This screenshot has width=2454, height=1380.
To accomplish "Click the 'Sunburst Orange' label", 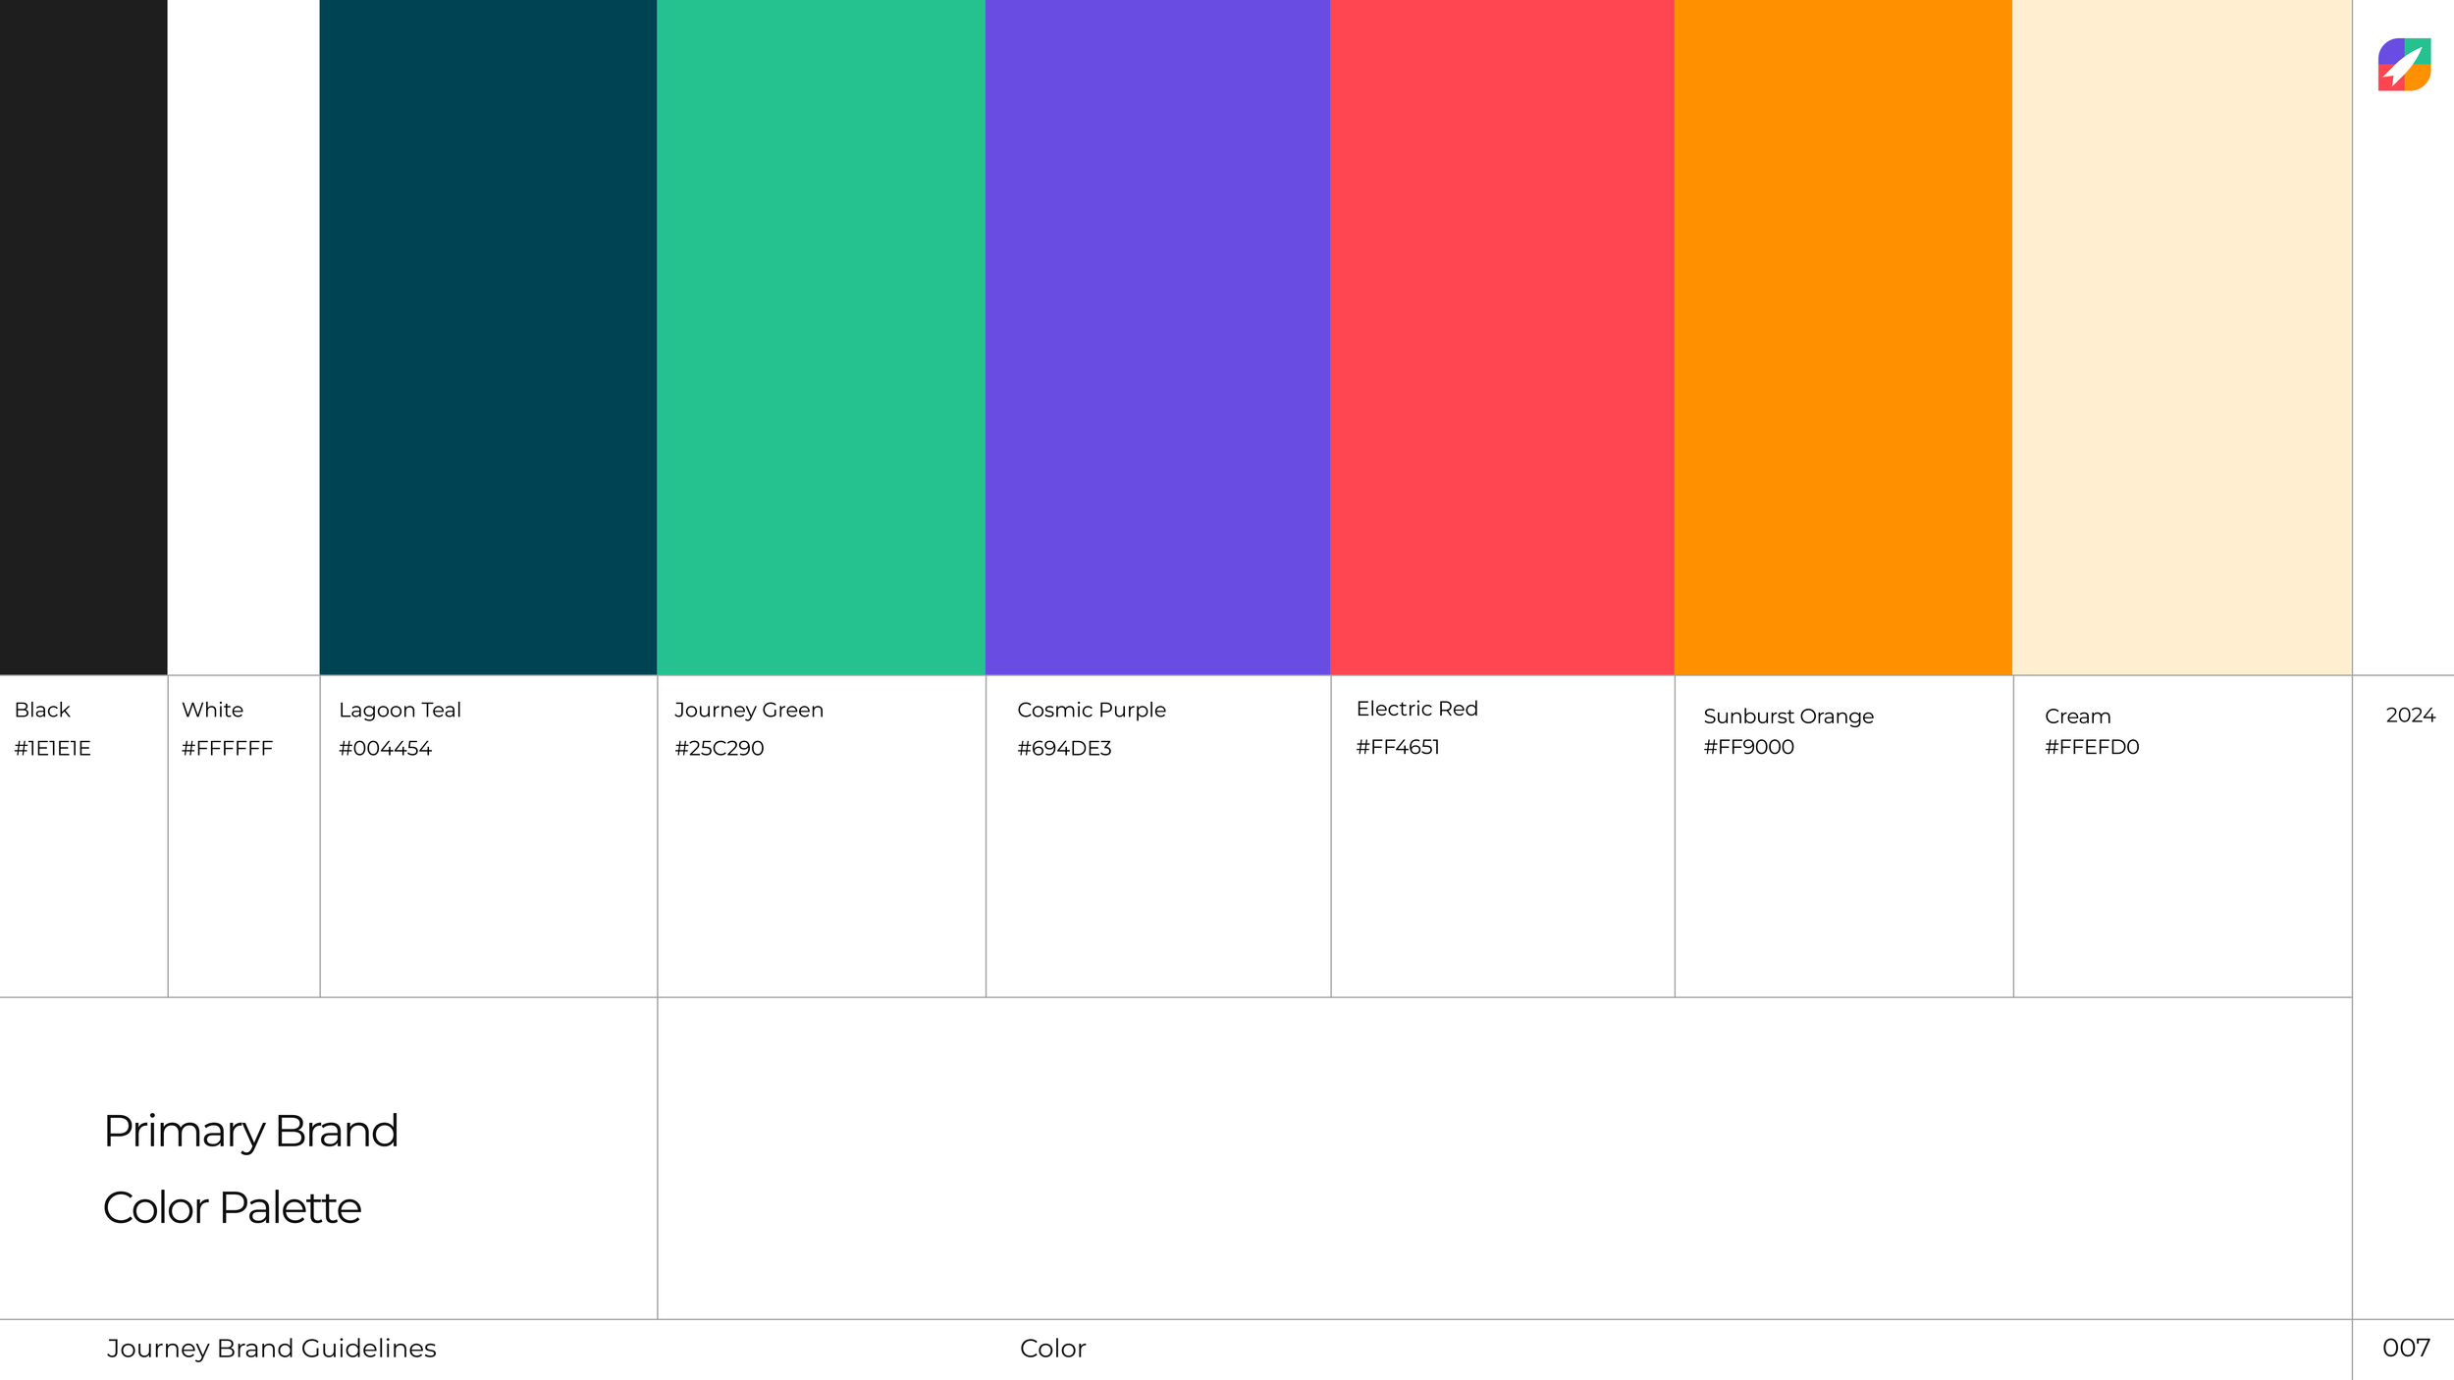I will (1788, 717).
